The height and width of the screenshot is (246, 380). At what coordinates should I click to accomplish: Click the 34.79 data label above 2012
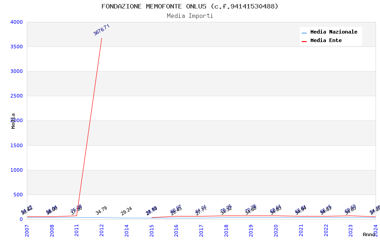pos(101,210)
